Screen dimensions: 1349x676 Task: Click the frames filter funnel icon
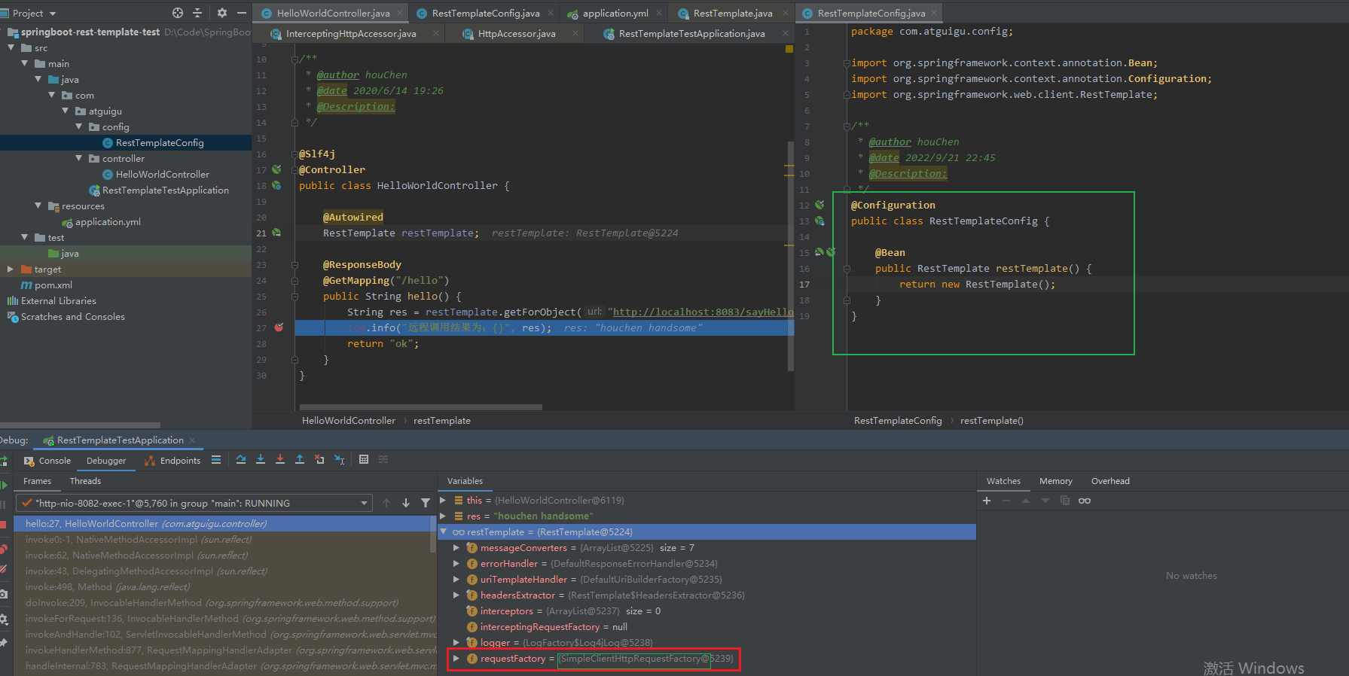click(426, 503)
